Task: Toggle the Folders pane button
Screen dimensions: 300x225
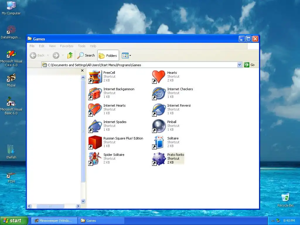Action: pos(108,55)
